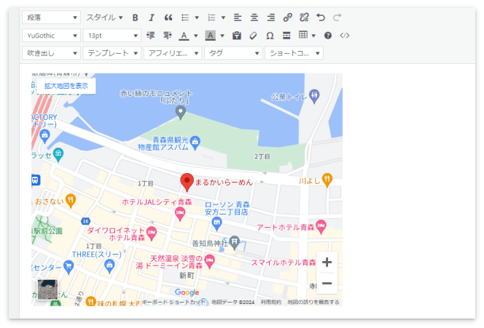
Task: Click the アートホテル青森 marker
Action: (x=321, y=228)
